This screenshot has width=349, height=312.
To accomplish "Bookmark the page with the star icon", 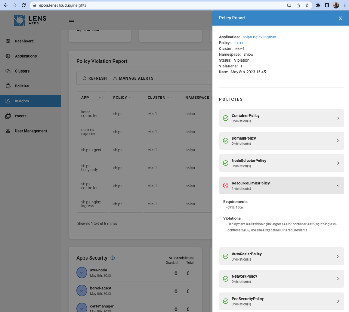I will point(307,5).
